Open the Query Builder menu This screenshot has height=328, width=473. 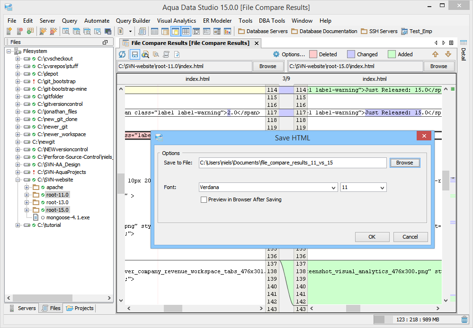click(x=133, y=21)
